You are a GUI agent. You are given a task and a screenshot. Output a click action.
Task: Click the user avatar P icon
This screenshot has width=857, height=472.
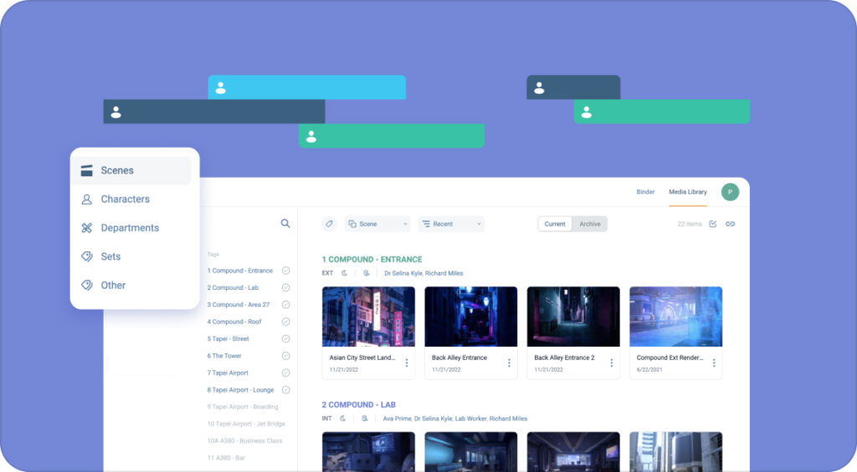730,192
